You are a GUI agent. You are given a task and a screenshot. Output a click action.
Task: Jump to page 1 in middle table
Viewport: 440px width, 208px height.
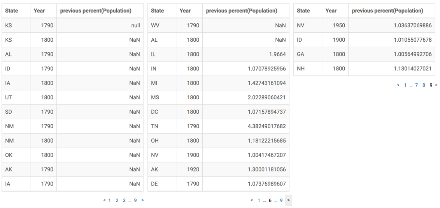click(x=259, y=200)
